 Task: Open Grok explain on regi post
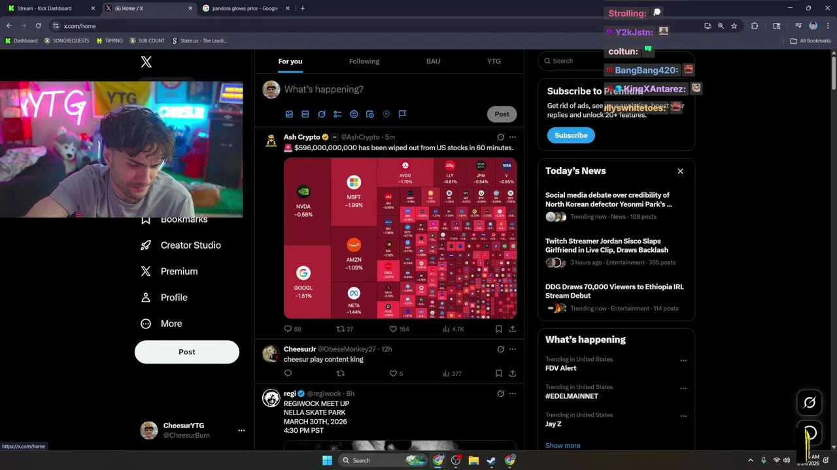click(500, 394)
